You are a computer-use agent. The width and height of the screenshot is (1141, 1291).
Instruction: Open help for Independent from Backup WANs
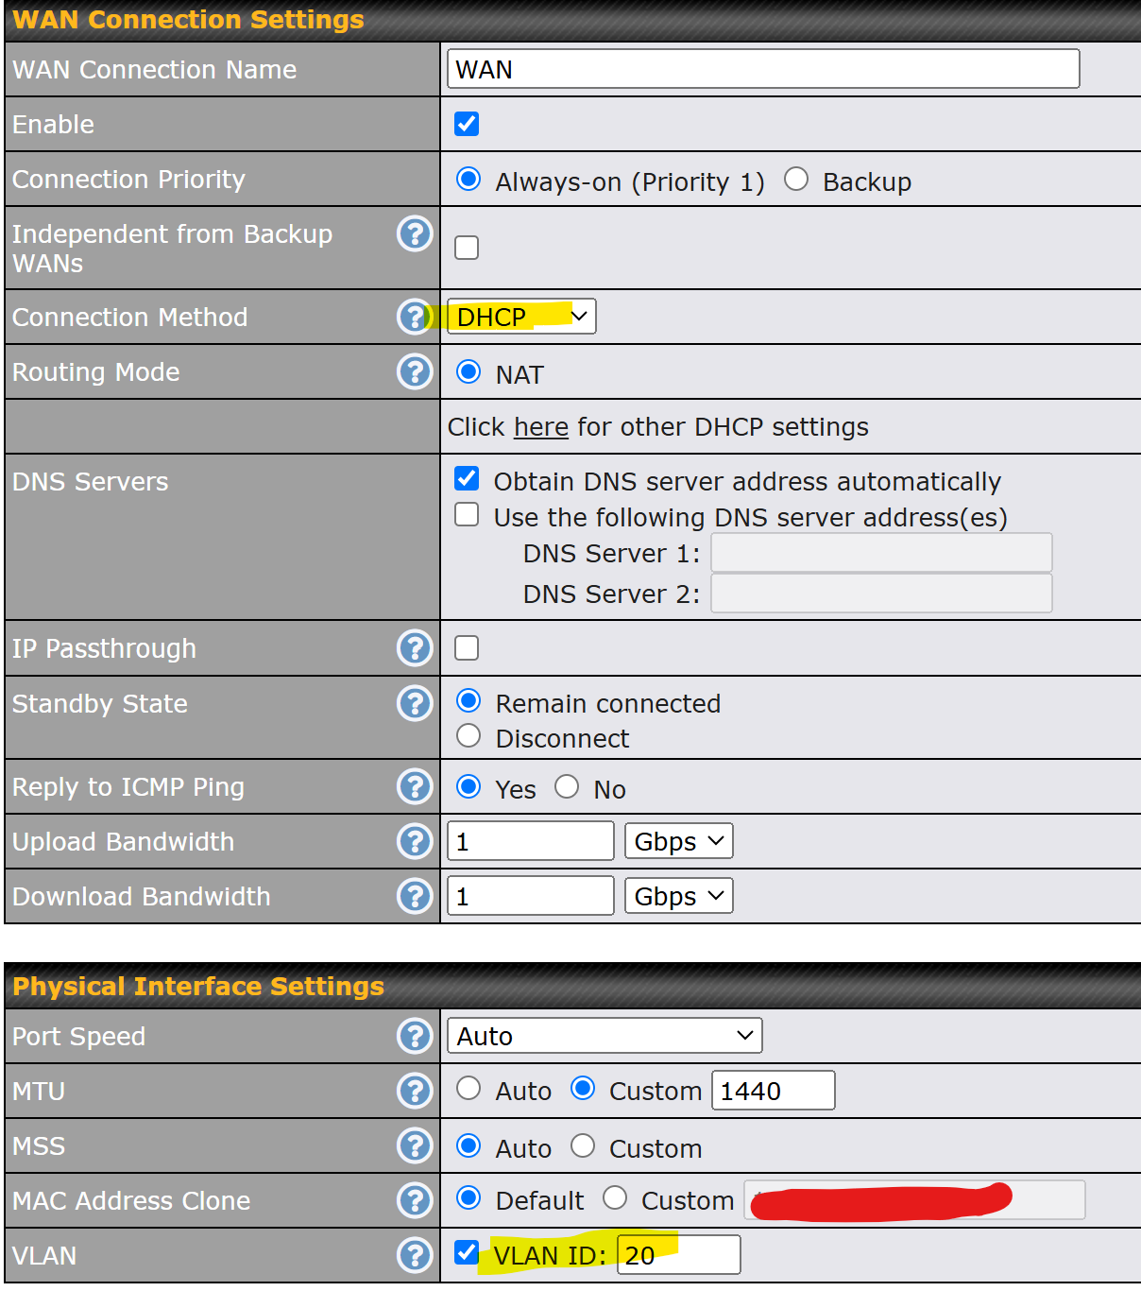pos(415,233)
